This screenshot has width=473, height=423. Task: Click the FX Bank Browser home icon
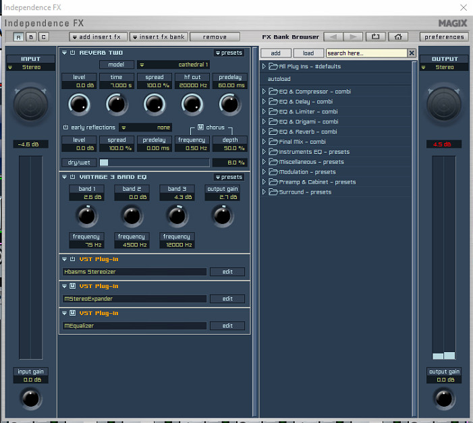pos(398,36)
